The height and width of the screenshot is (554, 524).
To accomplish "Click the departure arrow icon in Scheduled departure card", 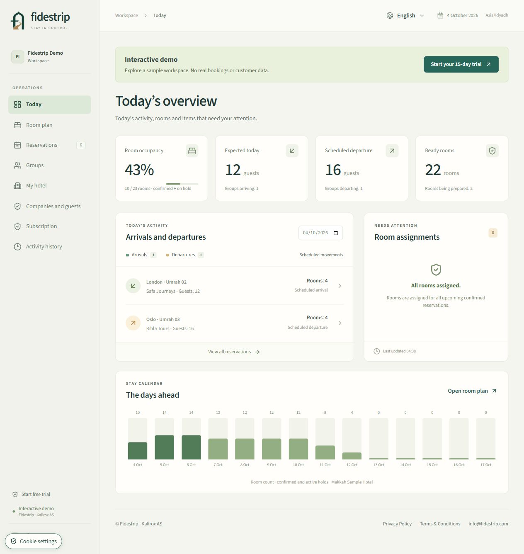I will (392, 151).
